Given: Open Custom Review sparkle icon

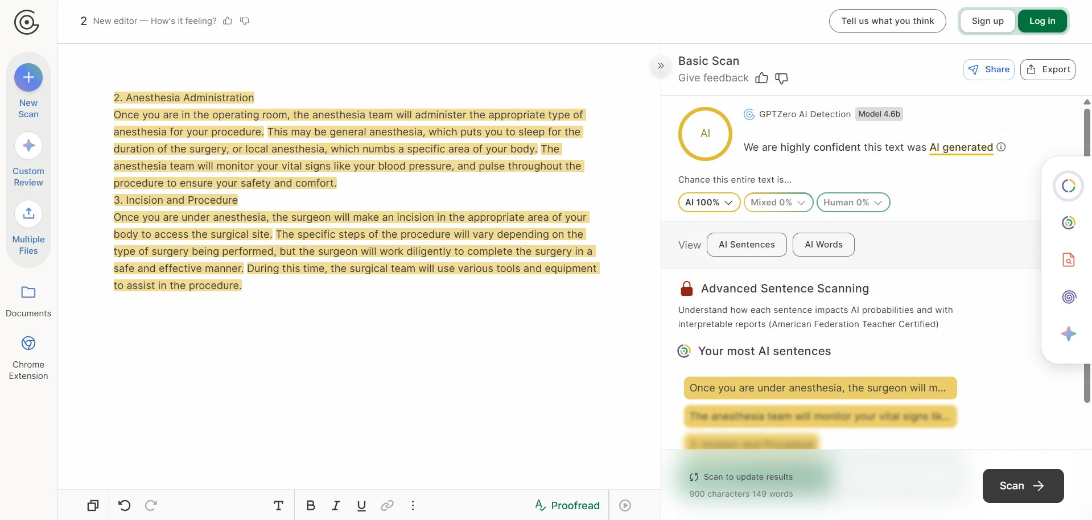Looking at the screenshot, I should pos(28,146).
